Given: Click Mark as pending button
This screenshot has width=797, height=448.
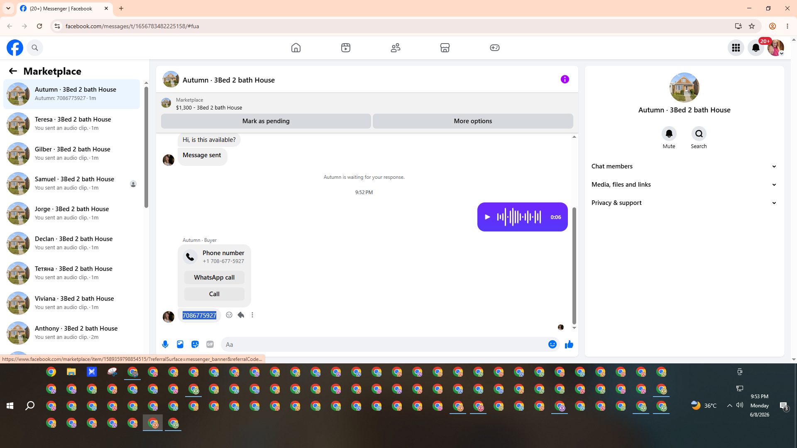Looking at the screenshot, I should click(266, 121).
